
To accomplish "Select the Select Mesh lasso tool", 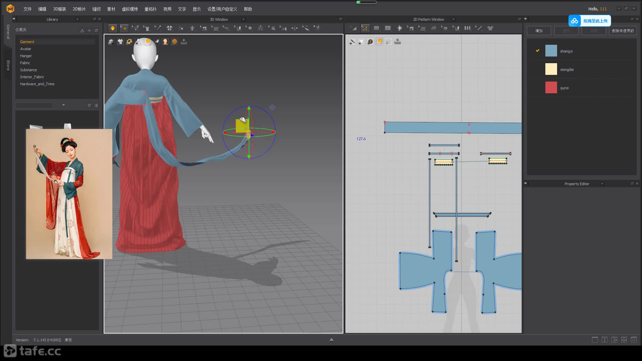I will (x=135, y=28).
